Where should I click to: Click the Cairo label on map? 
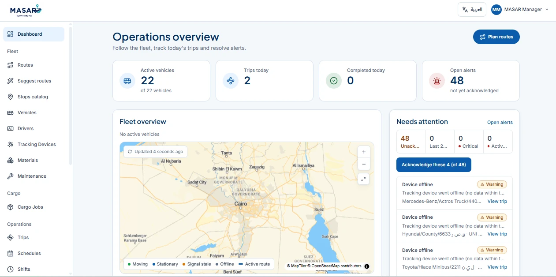click(x=241, y=204)
